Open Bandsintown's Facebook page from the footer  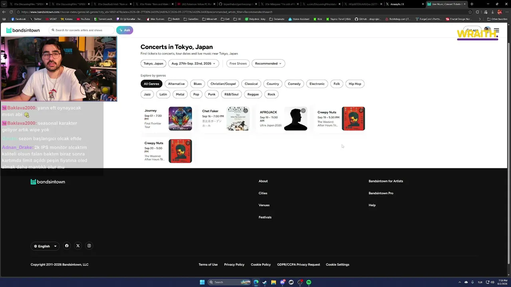click(x=67, y=246)
